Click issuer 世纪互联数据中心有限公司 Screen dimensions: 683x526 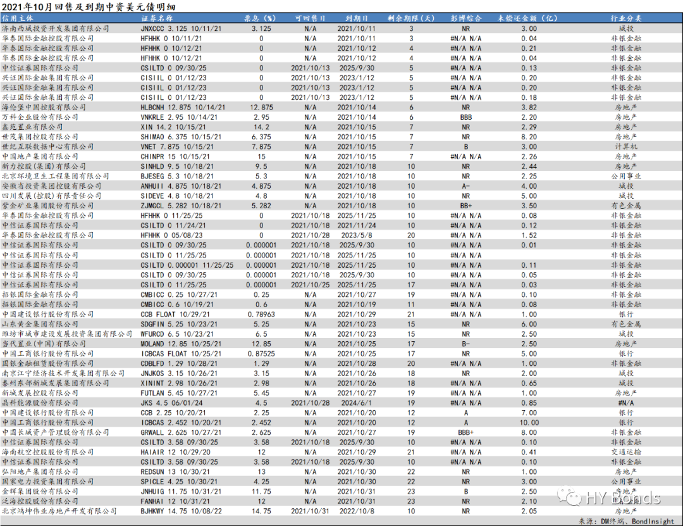pyautogui.click(x=47, y=147)
